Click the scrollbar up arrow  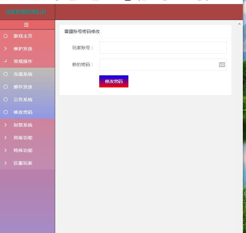coord(239,24)
